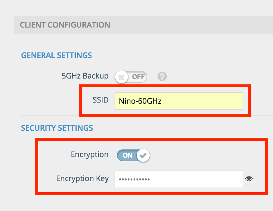
Task: Click the Client Configuration header bar
Action: [144, 25]
